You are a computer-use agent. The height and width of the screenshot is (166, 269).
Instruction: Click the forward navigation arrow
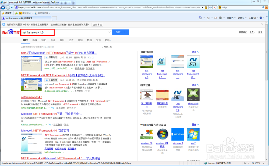pyautogui.click(x=8, y=8)
